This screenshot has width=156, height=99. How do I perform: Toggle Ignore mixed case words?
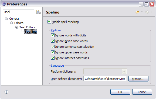pyautogui.click(x=53, y=41)
